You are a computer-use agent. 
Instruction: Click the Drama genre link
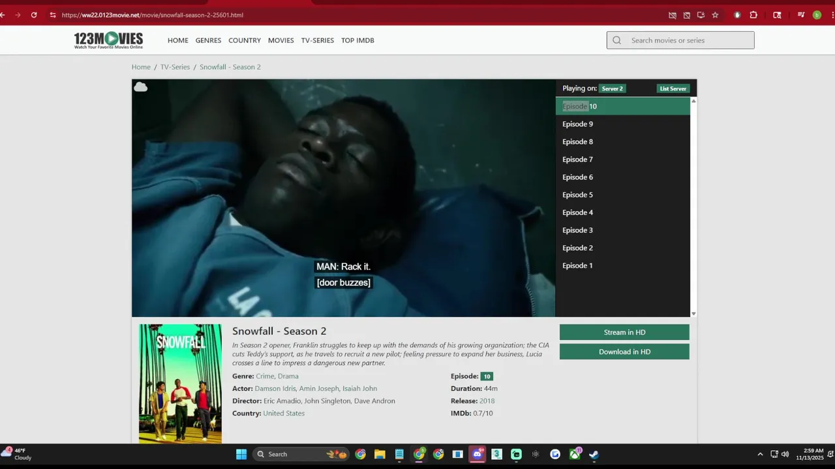[x=288, y=376]
